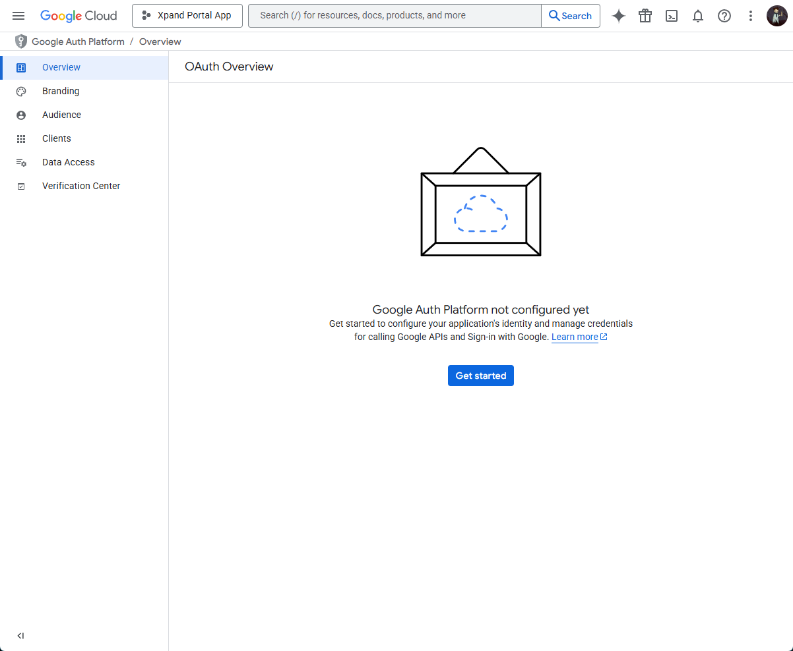
Task: Collapse the left sidebar panel
Action: tap(20, 636)
